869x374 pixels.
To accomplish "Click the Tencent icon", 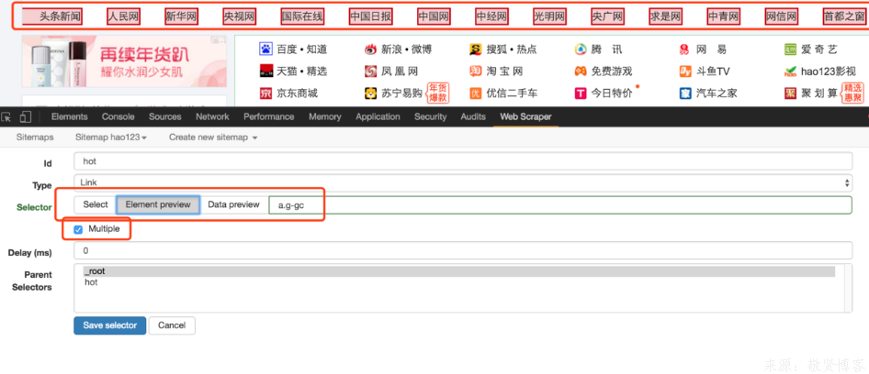I will (x=581, y=49).
